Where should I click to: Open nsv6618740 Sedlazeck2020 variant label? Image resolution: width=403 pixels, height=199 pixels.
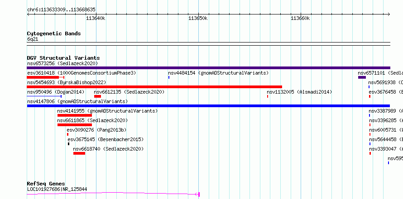[x=108, y=149]
